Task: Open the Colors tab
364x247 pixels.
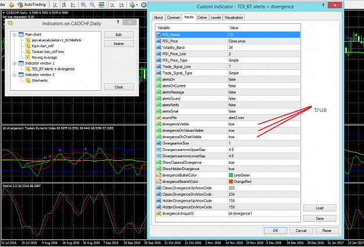Action: [x=202, y=17]
